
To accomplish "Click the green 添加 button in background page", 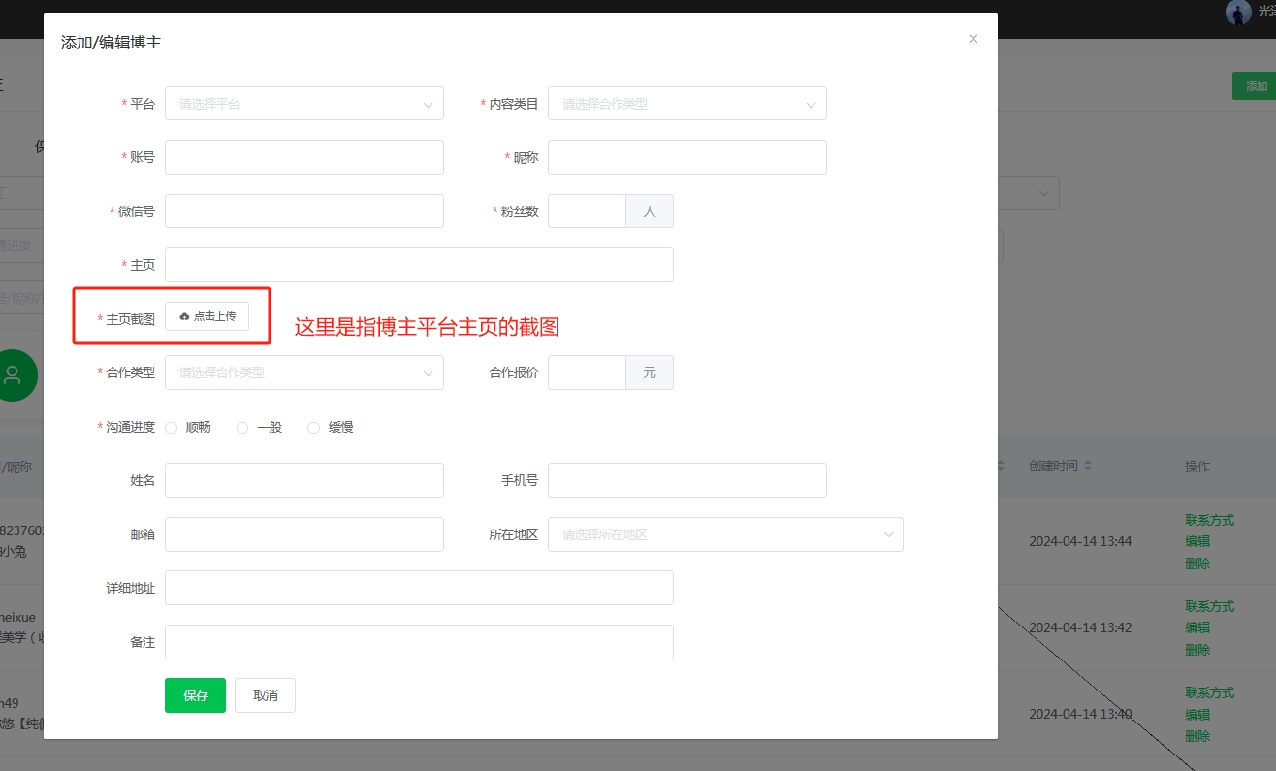I will click(x=1256, y=86).
